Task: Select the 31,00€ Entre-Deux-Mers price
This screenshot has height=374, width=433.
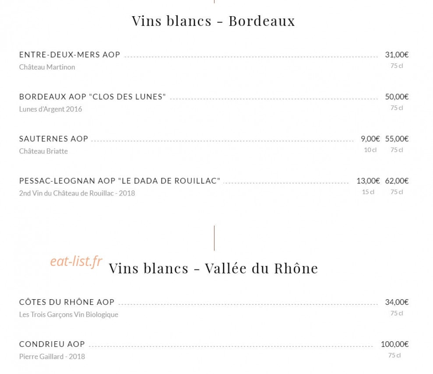Action: tap(397, 55)
